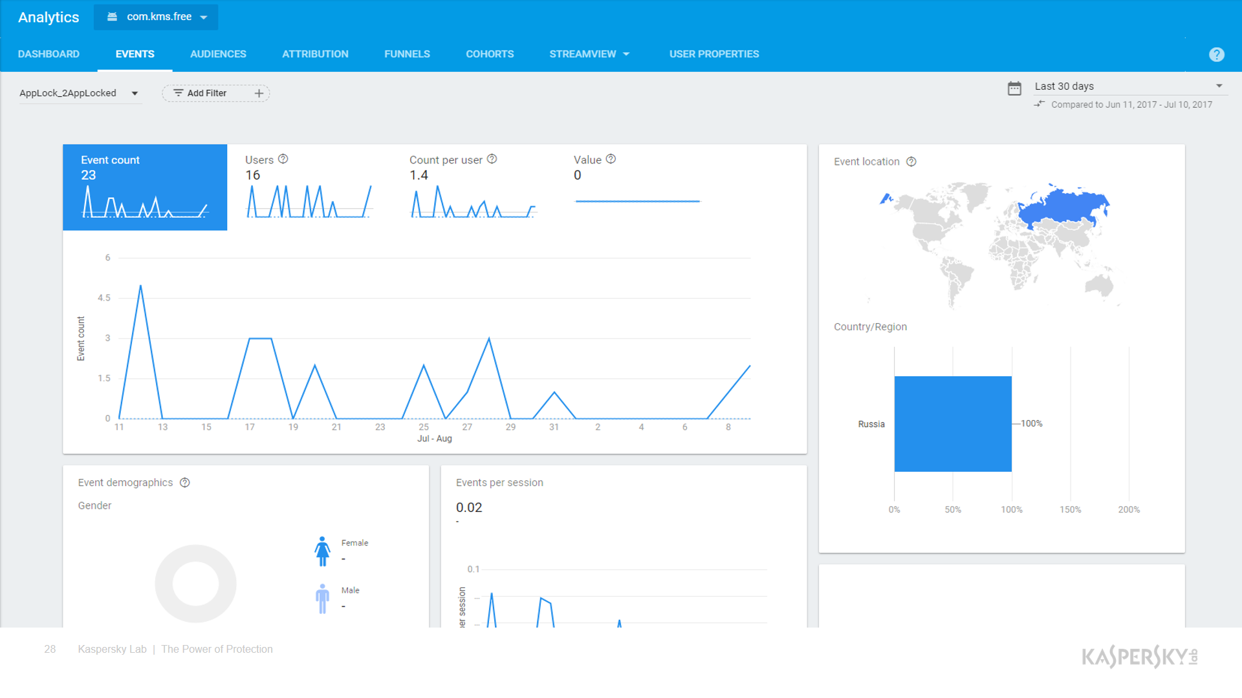Click the help icon beside Value
1242x698 pixels.
[x=611, y=159]
